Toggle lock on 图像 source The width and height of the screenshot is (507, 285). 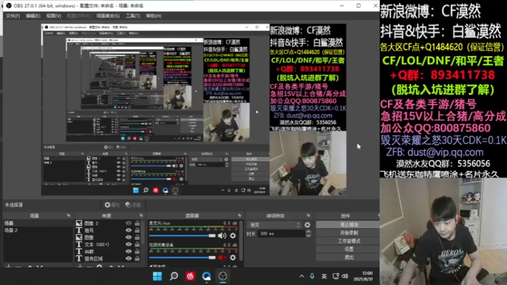tap(137, 237)
